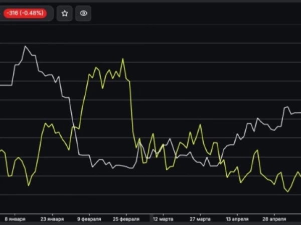
Task: Click the red -316 (-0.48%) change badge
Action: pos(25,13)
